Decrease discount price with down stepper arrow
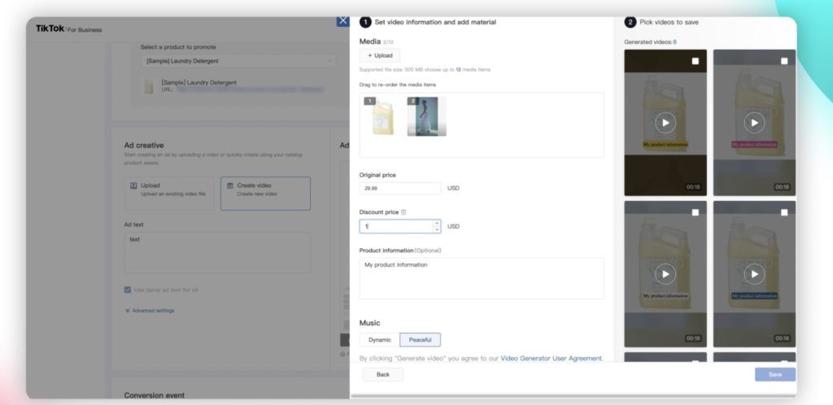 click(x=437, y=229)
